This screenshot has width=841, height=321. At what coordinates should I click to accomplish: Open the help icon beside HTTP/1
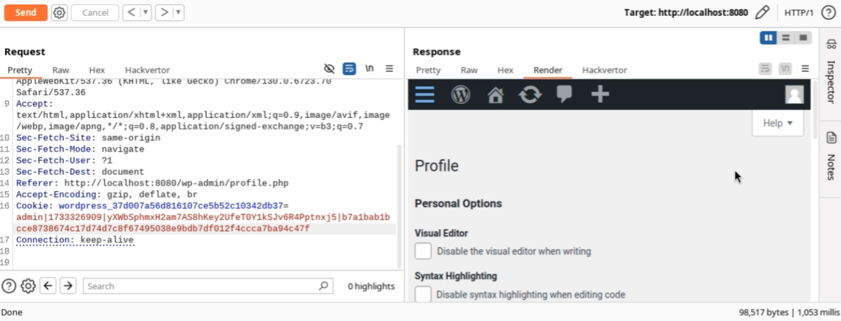tap(828, 13)
